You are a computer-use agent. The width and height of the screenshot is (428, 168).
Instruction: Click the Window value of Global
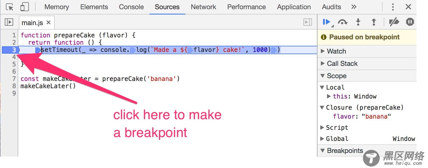pos(404,139)
